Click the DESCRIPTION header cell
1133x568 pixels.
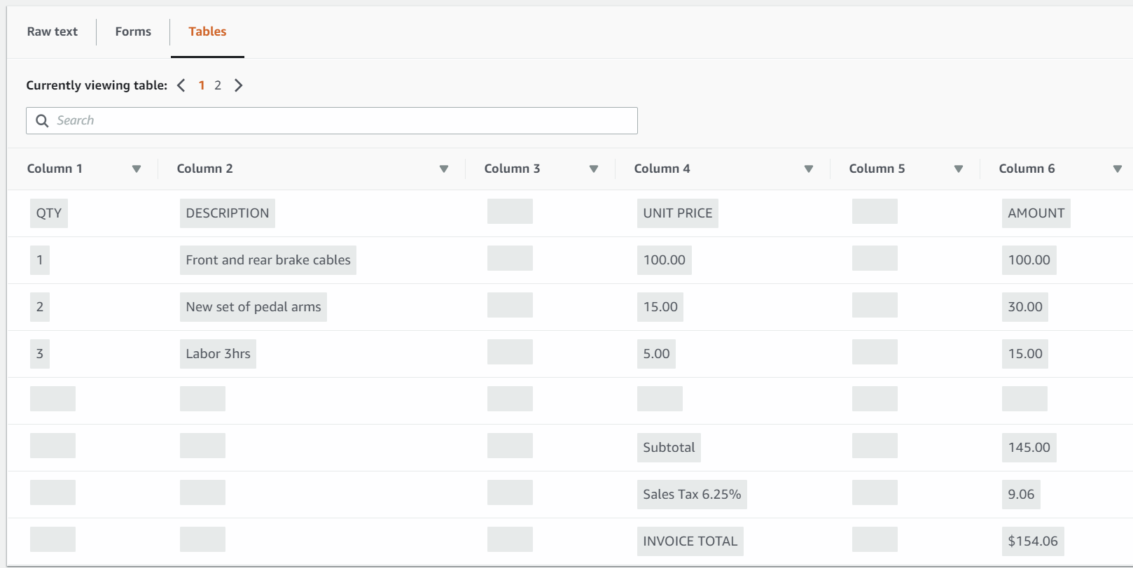click(228, 213)
